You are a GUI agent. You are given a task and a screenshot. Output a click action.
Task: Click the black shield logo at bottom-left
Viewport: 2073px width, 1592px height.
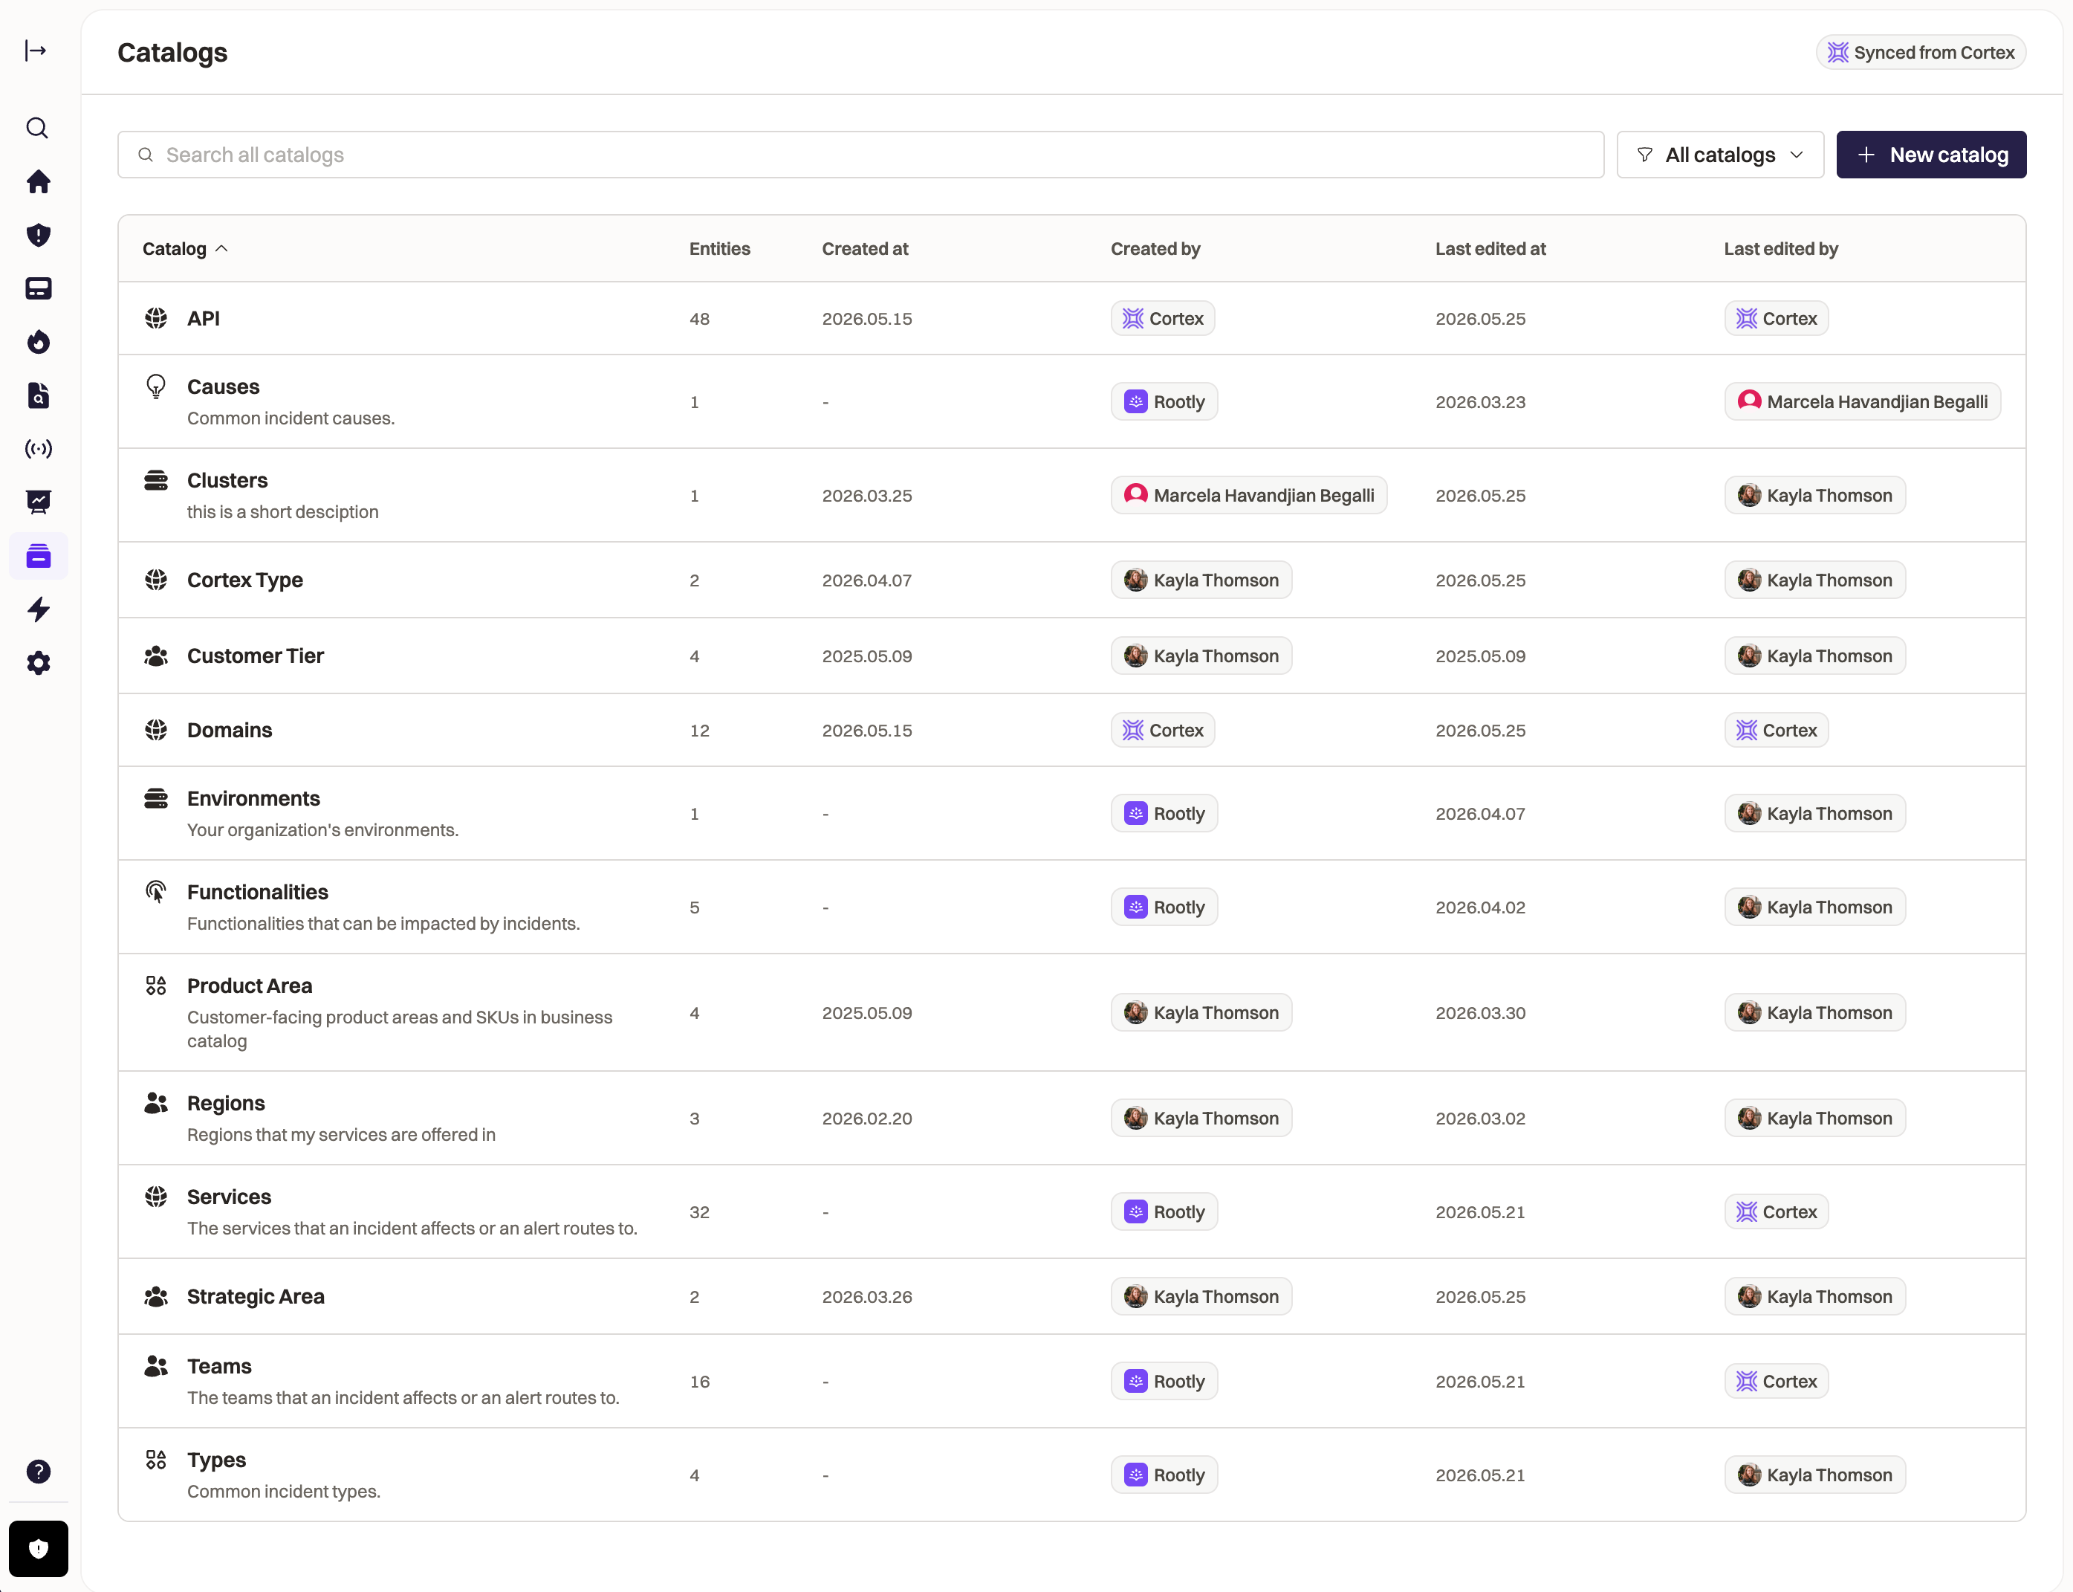point(38,1548)
